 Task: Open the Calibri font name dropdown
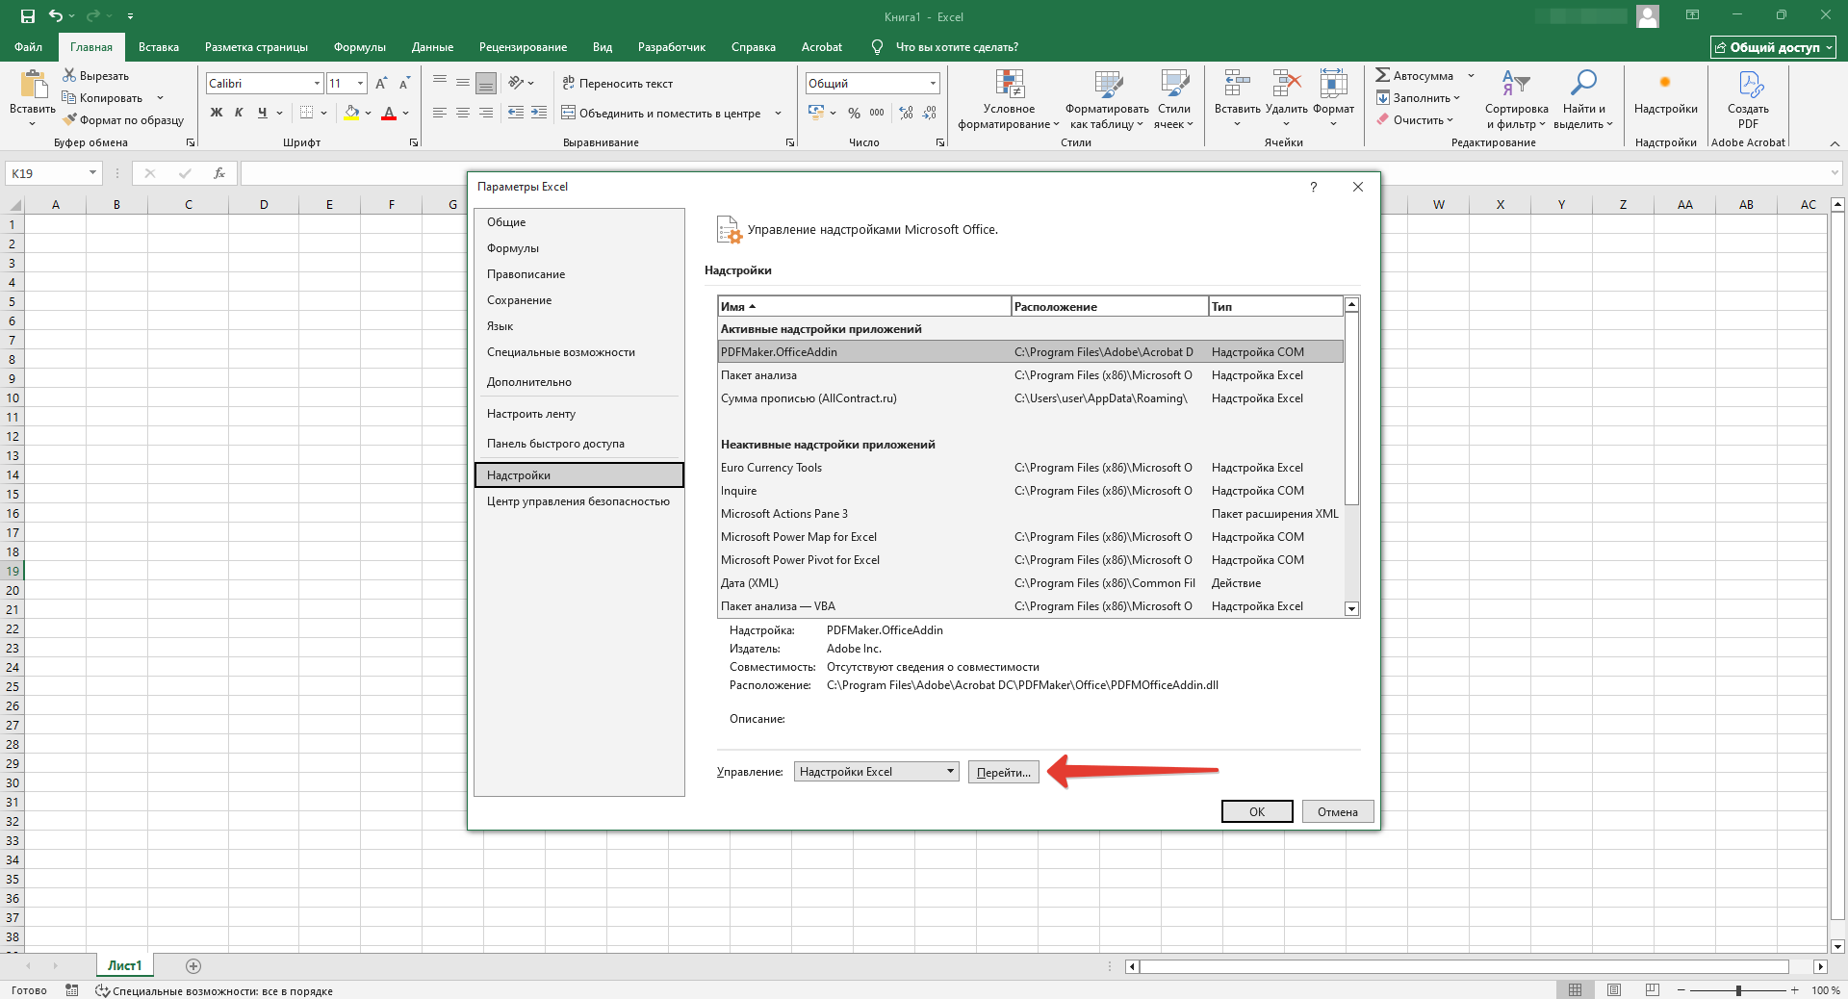[x=317, y=84]
